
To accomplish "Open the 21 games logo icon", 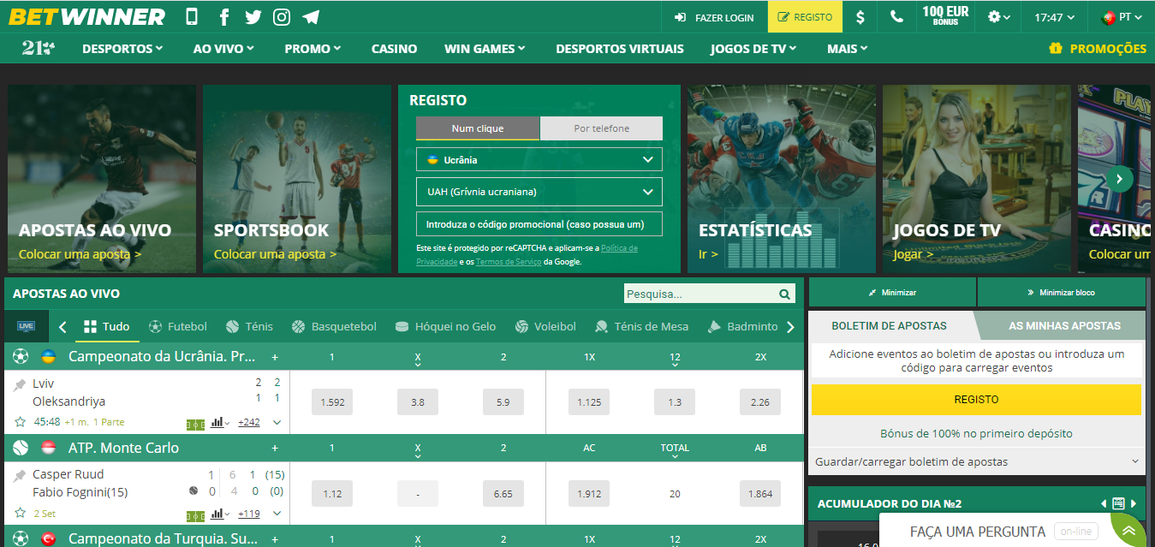I will tap(39, 49).
